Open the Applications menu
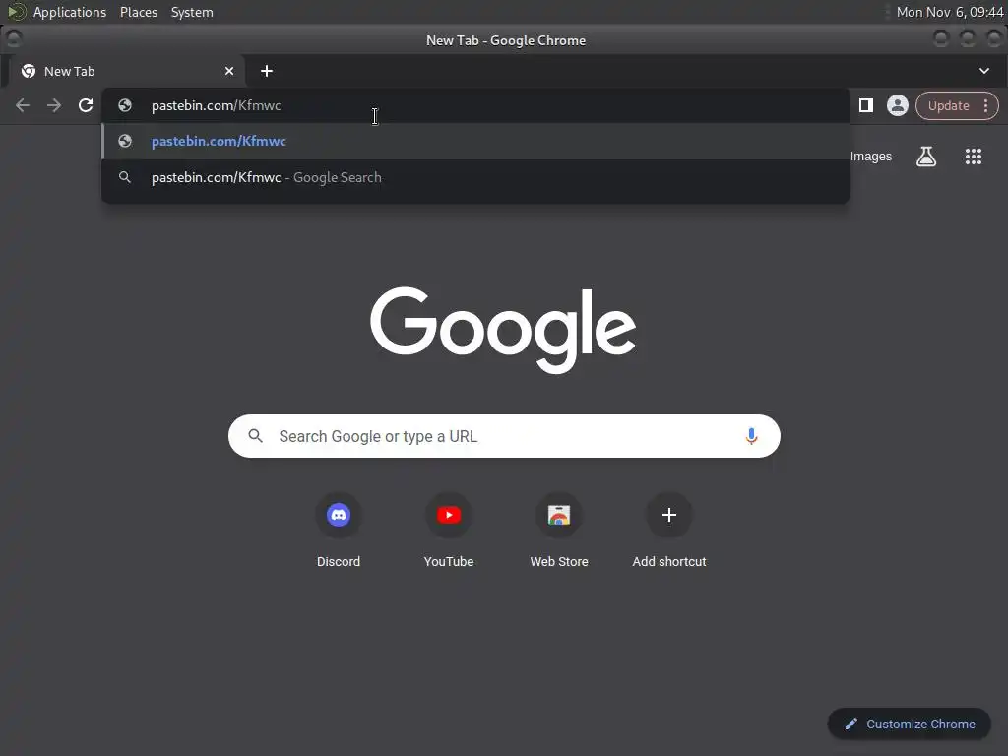This screenshot has width=1008, height=756. (x=70, y=12)
